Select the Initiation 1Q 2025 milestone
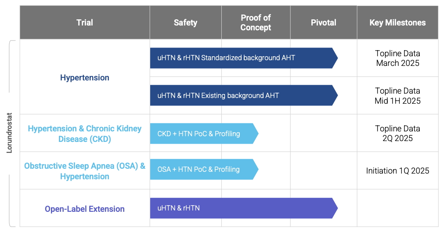 397,170
